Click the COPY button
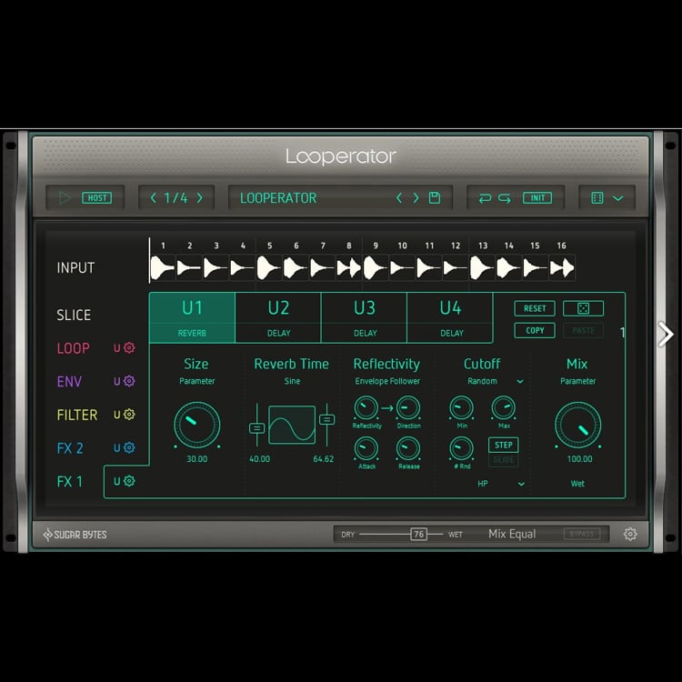682x682 pixels. click(535, 330)
